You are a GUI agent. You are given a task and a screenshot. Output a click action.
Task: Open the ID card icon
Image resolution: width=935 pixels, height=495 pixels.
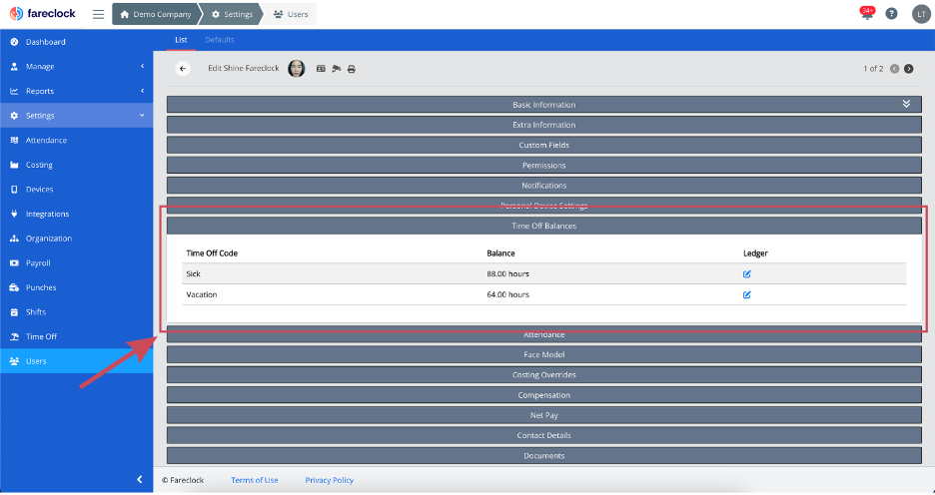pos(321,69)
